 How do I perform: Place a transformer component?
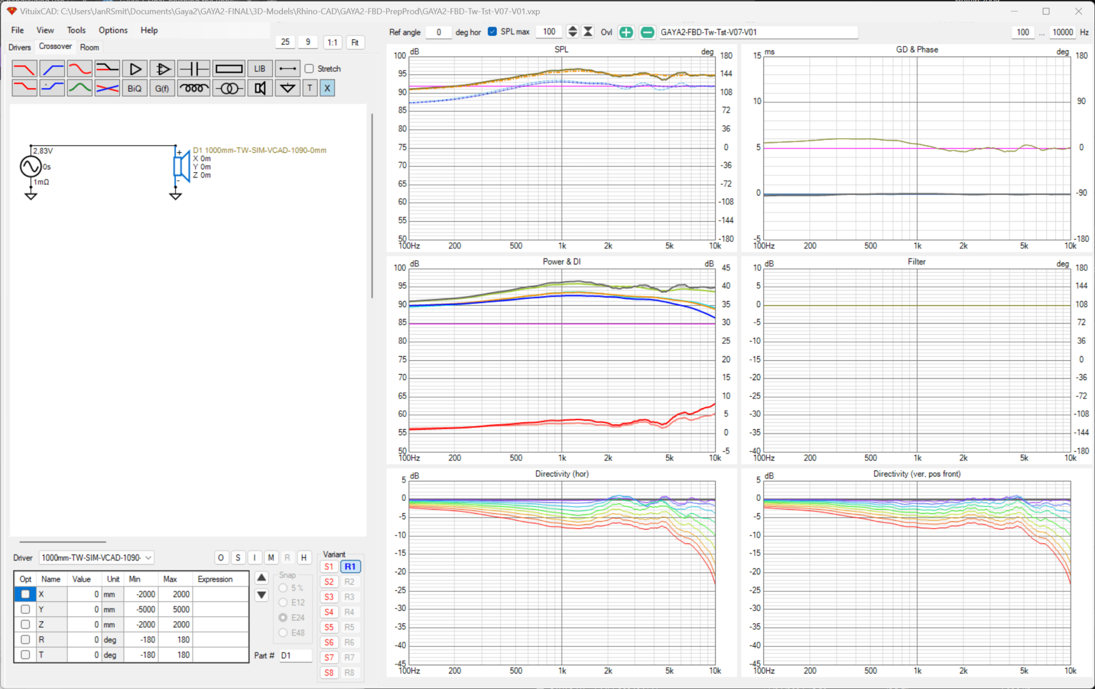click(x=229, y=88)
